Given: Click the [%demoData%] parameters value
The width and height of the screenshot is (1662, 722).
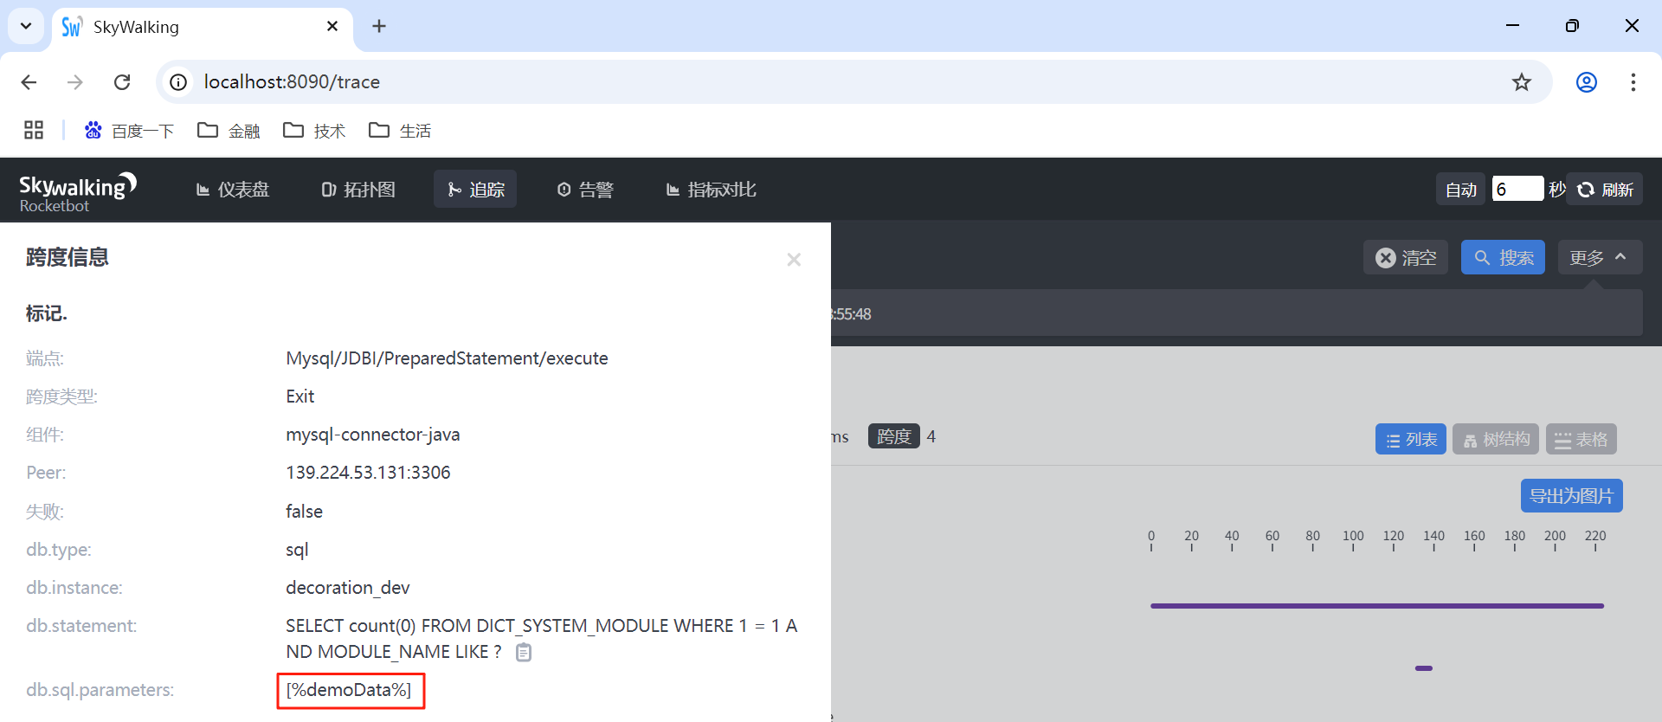Looking at the screenshot, I should tap(349, 690).
